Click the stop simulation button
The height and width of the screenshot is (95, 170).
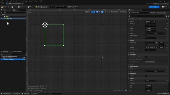tap(41, 7)
